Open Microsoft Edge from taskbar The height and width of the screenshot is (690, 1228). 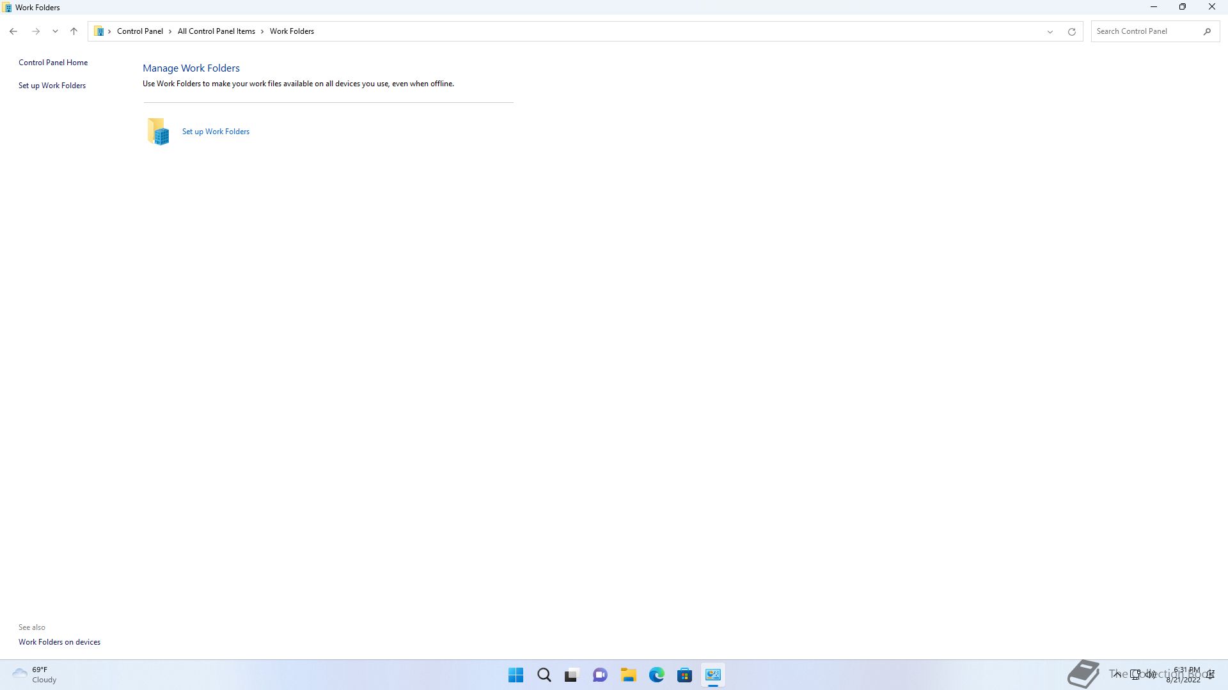click(x=656, y=675)
